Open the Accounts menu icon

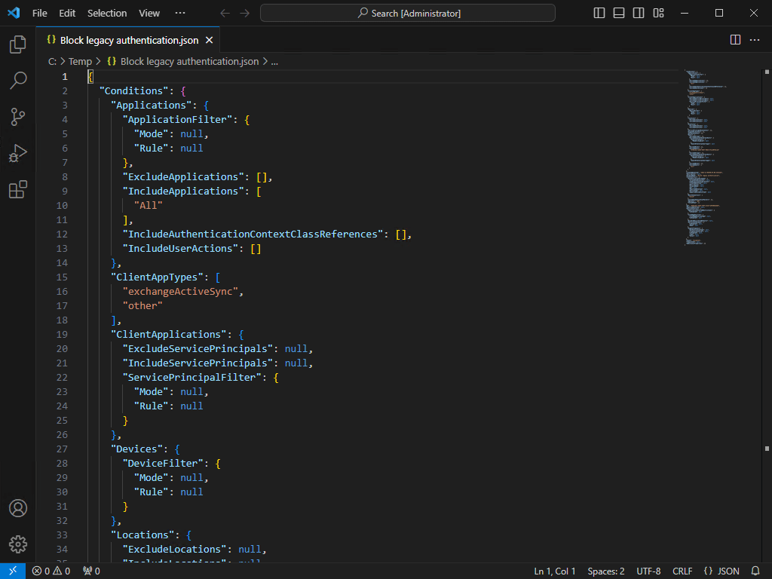18,508
